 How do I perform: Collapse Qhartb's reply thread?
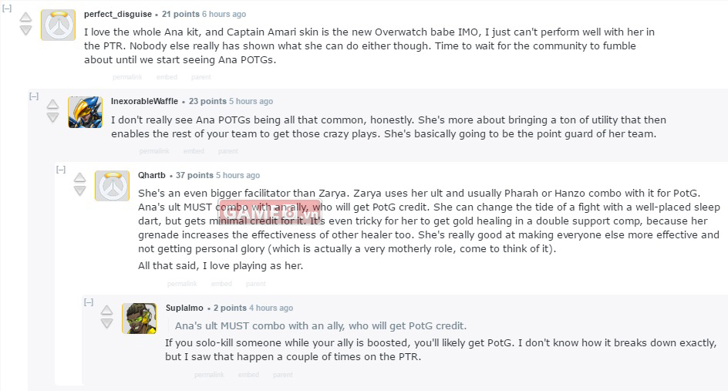(61, 170)
